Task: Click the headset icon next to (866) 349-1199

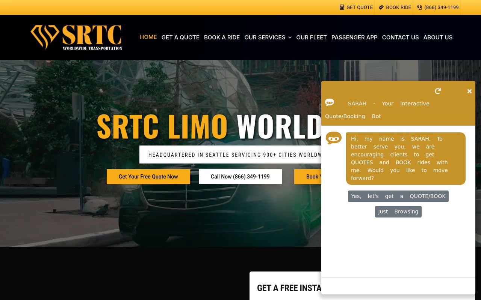Action: click(x=419, y=7)
